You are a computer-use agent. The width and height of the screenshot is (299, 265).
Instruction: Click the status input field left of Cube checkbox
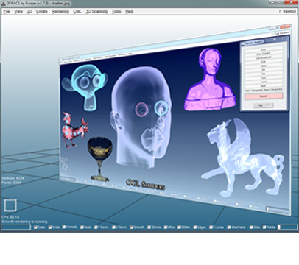pyautogui.click(x=16, y=227)
